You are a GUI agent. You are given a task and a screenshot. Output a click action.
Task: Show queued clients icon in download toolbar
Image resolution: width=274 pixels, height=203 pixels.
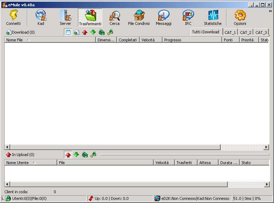pyautogui.click(x=101, y=32)
